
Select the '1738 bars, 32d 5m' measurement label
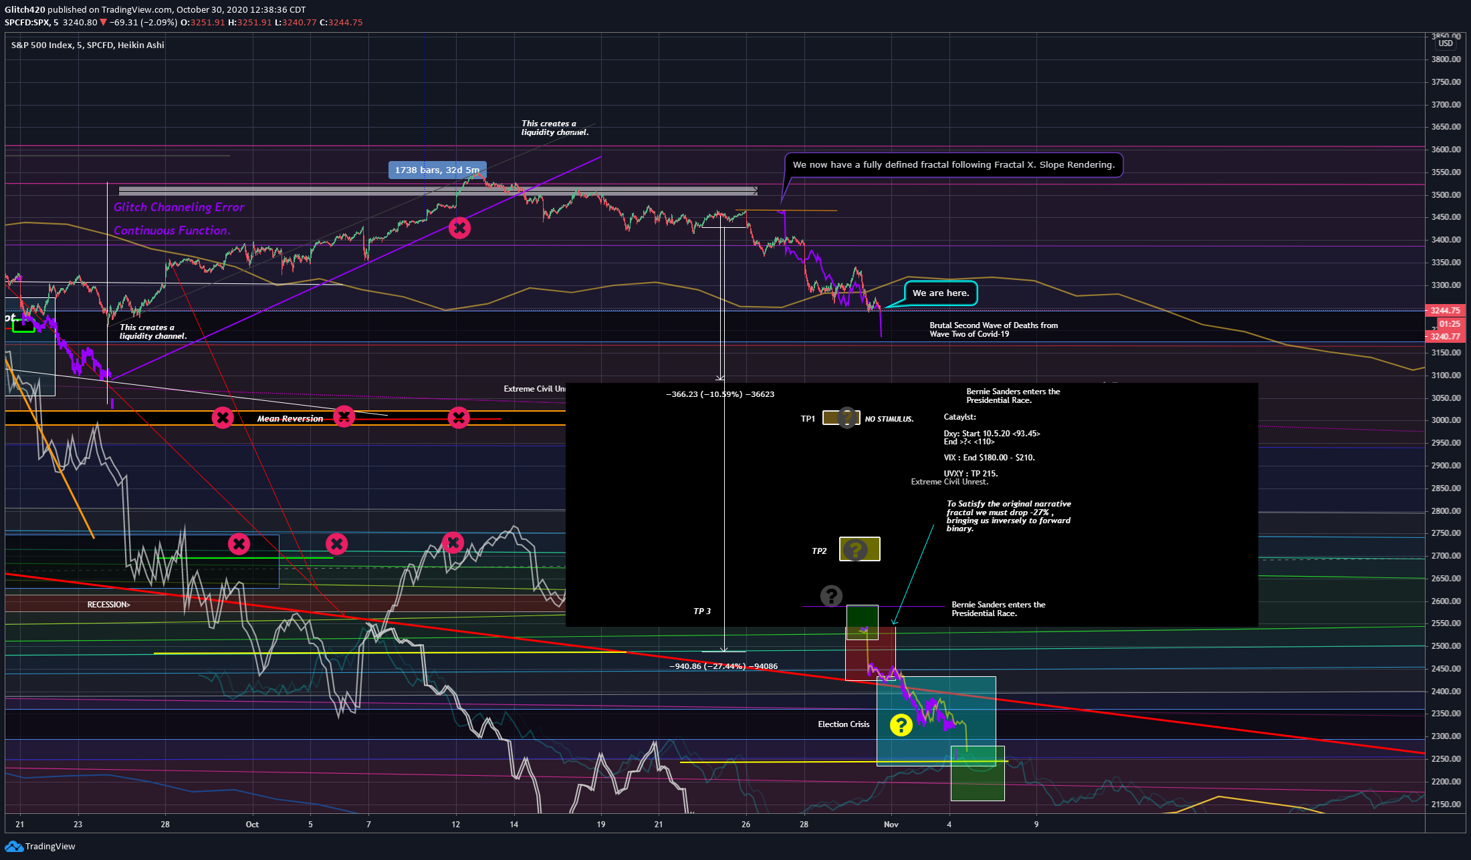coord(437,170)
